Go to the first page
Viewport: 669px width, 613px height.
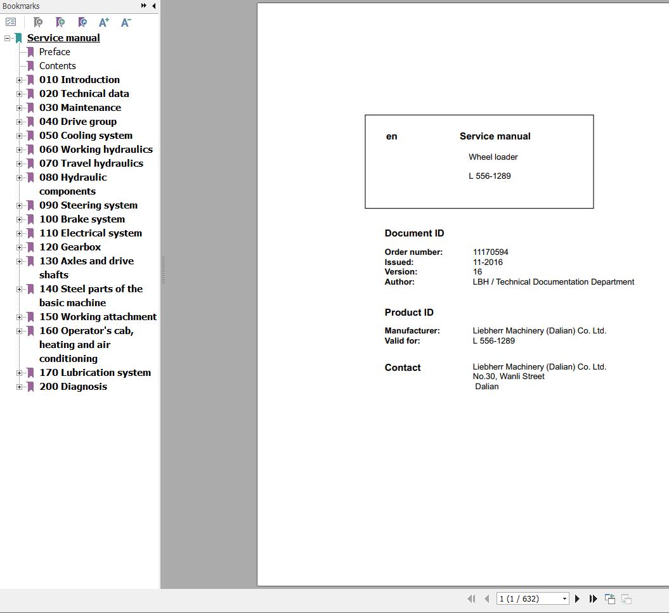(x=471, y=598)
